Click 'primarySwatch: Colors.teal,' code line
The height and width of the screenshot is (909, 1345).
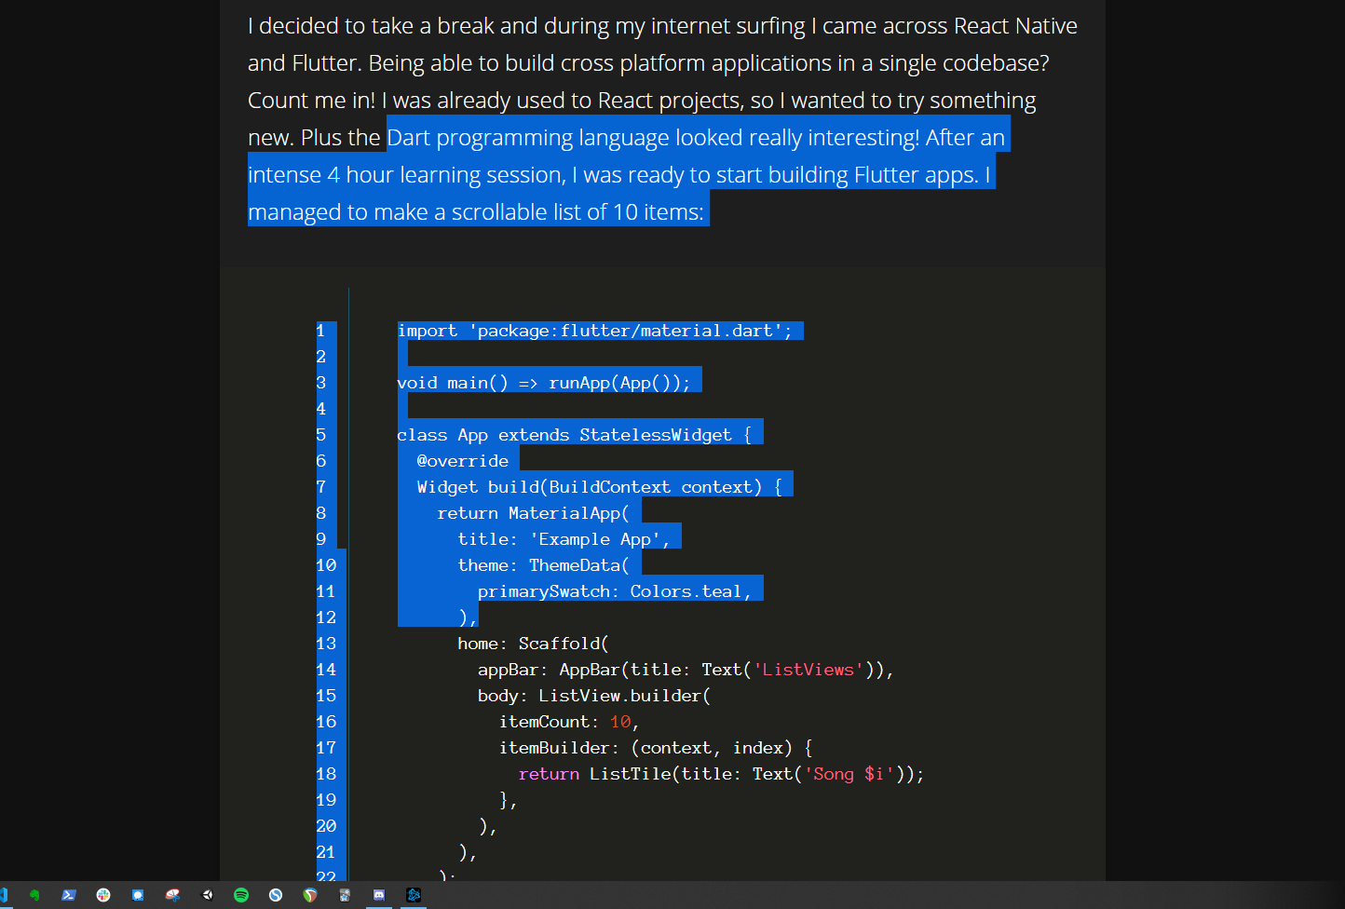pos(615,591)
